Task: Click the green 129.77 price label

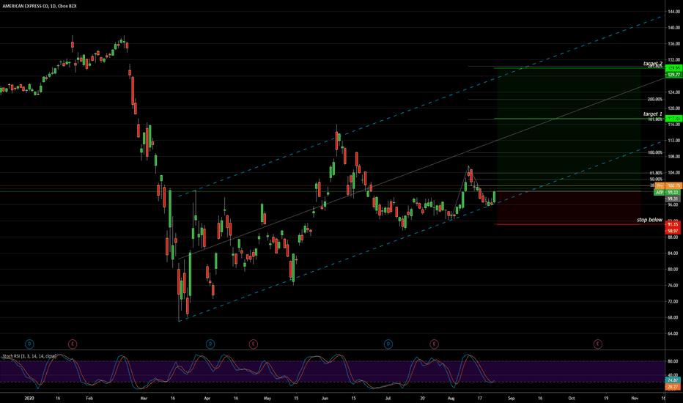Action: [x=673, y=75]
